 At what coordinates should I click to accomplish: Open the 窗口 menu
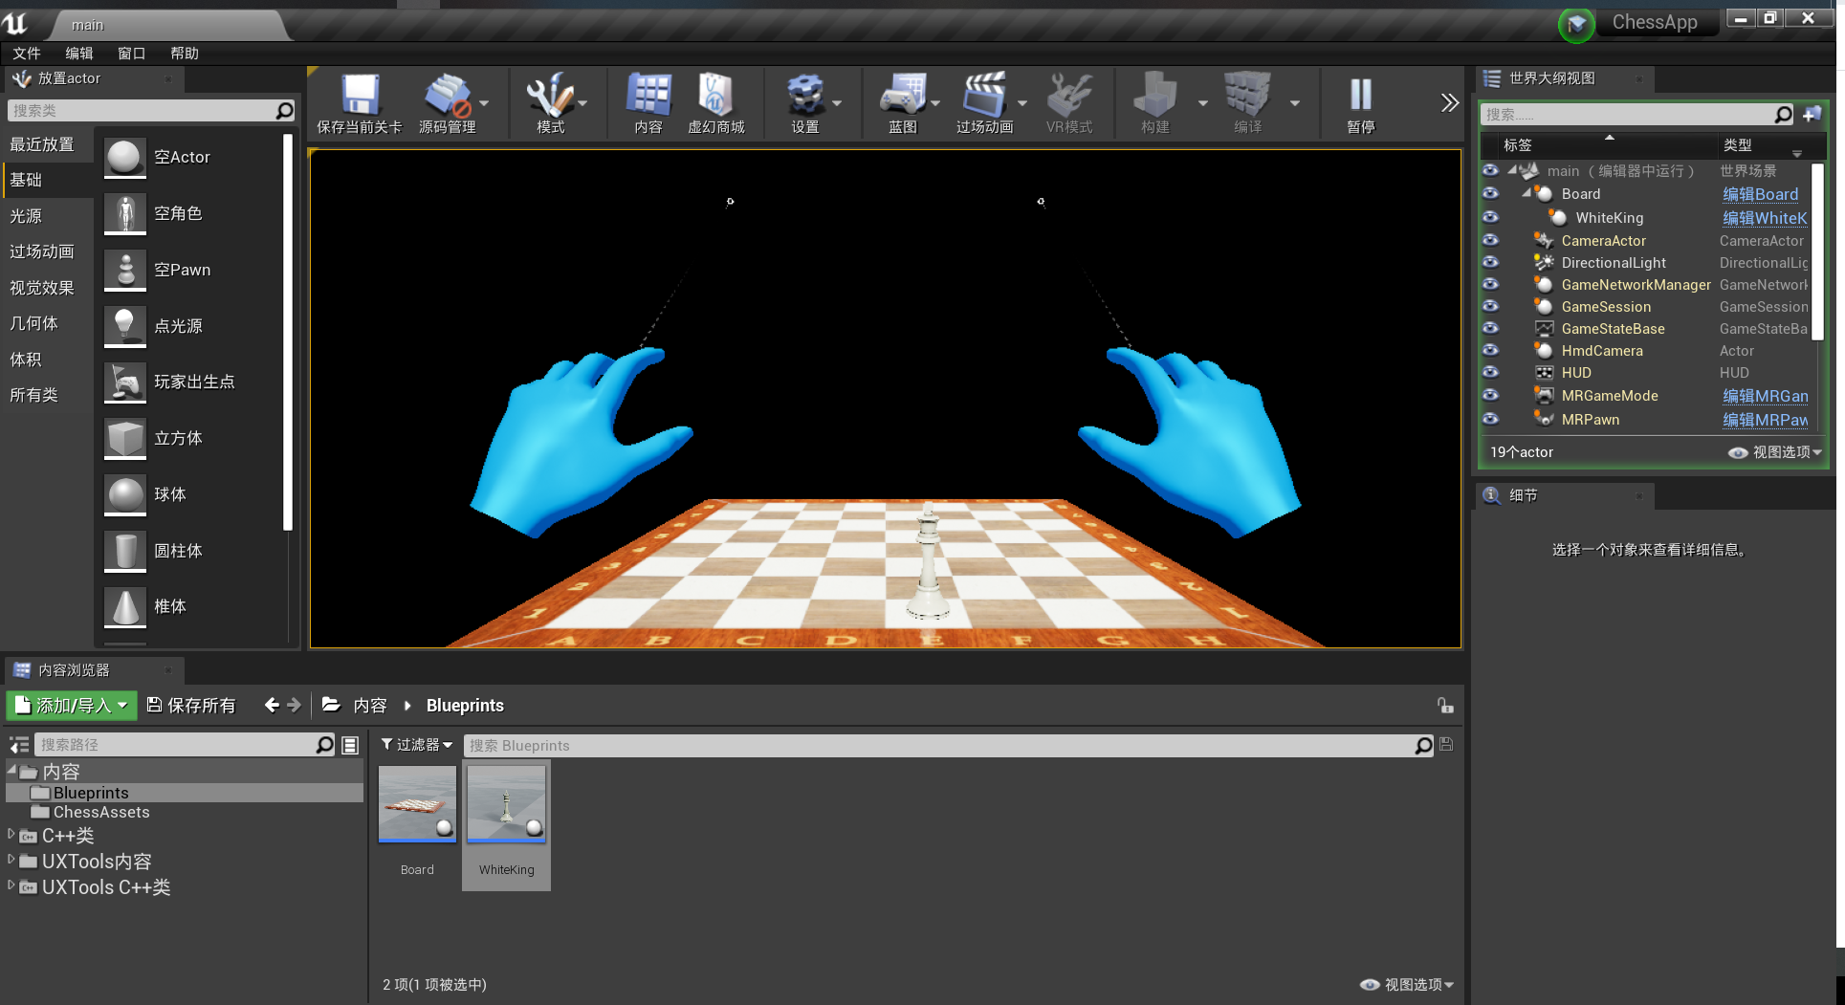tap(131, 54)
